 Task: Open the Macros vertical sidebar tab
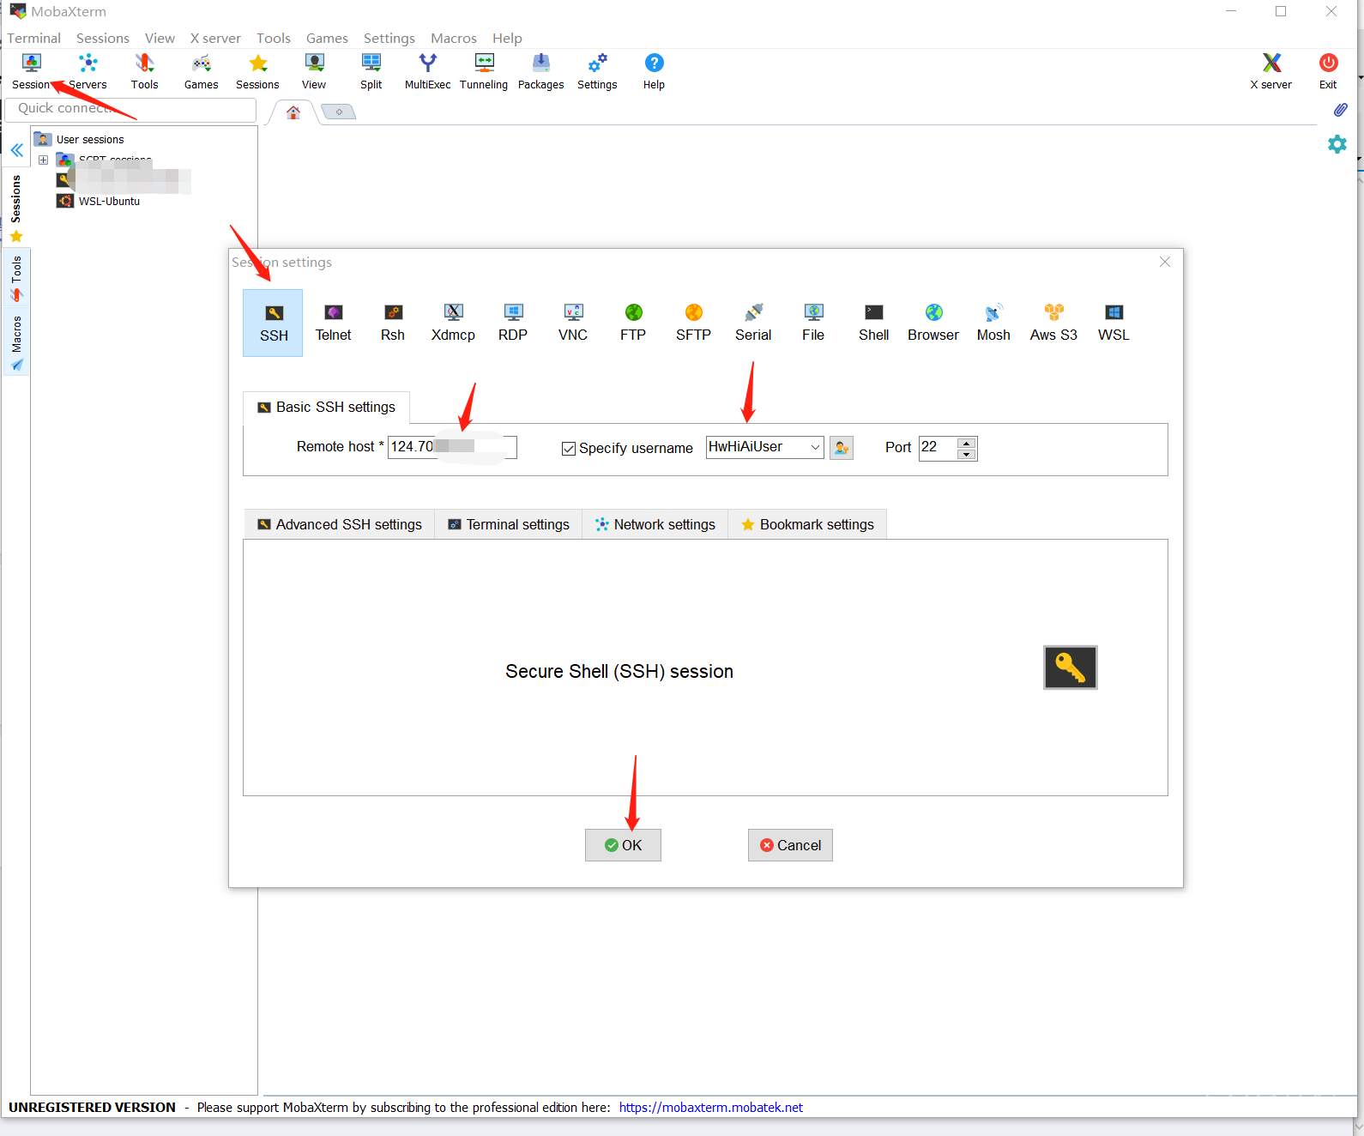pyautogui.click(x=16, y=342)
